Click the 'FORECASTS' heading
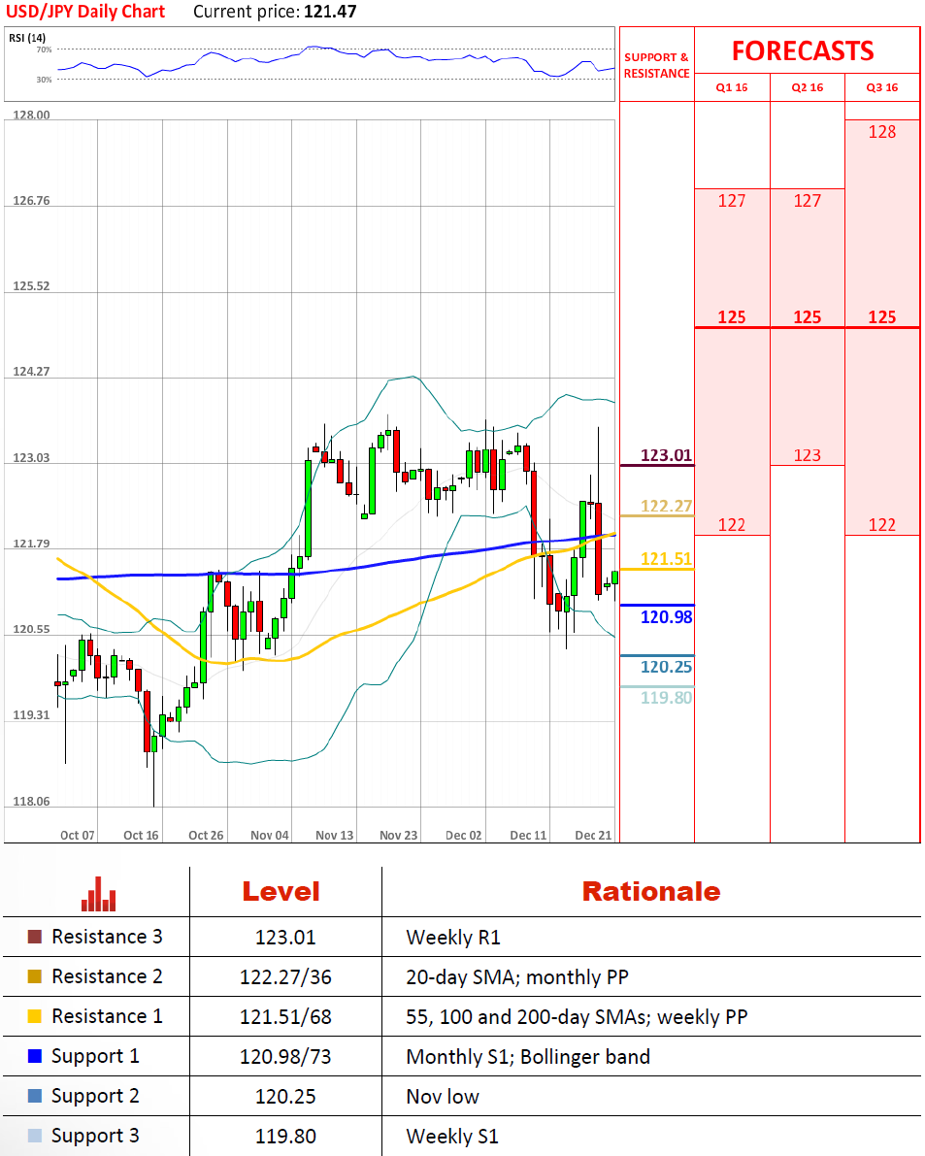 pos(803,50)
